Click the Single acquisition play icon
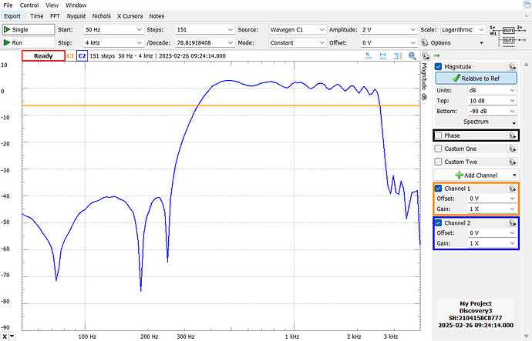 pyautogui.click(x=7, y=28)
